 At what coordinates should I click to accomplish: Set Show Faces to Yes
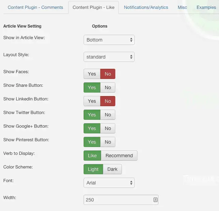[x=92, y=74]
